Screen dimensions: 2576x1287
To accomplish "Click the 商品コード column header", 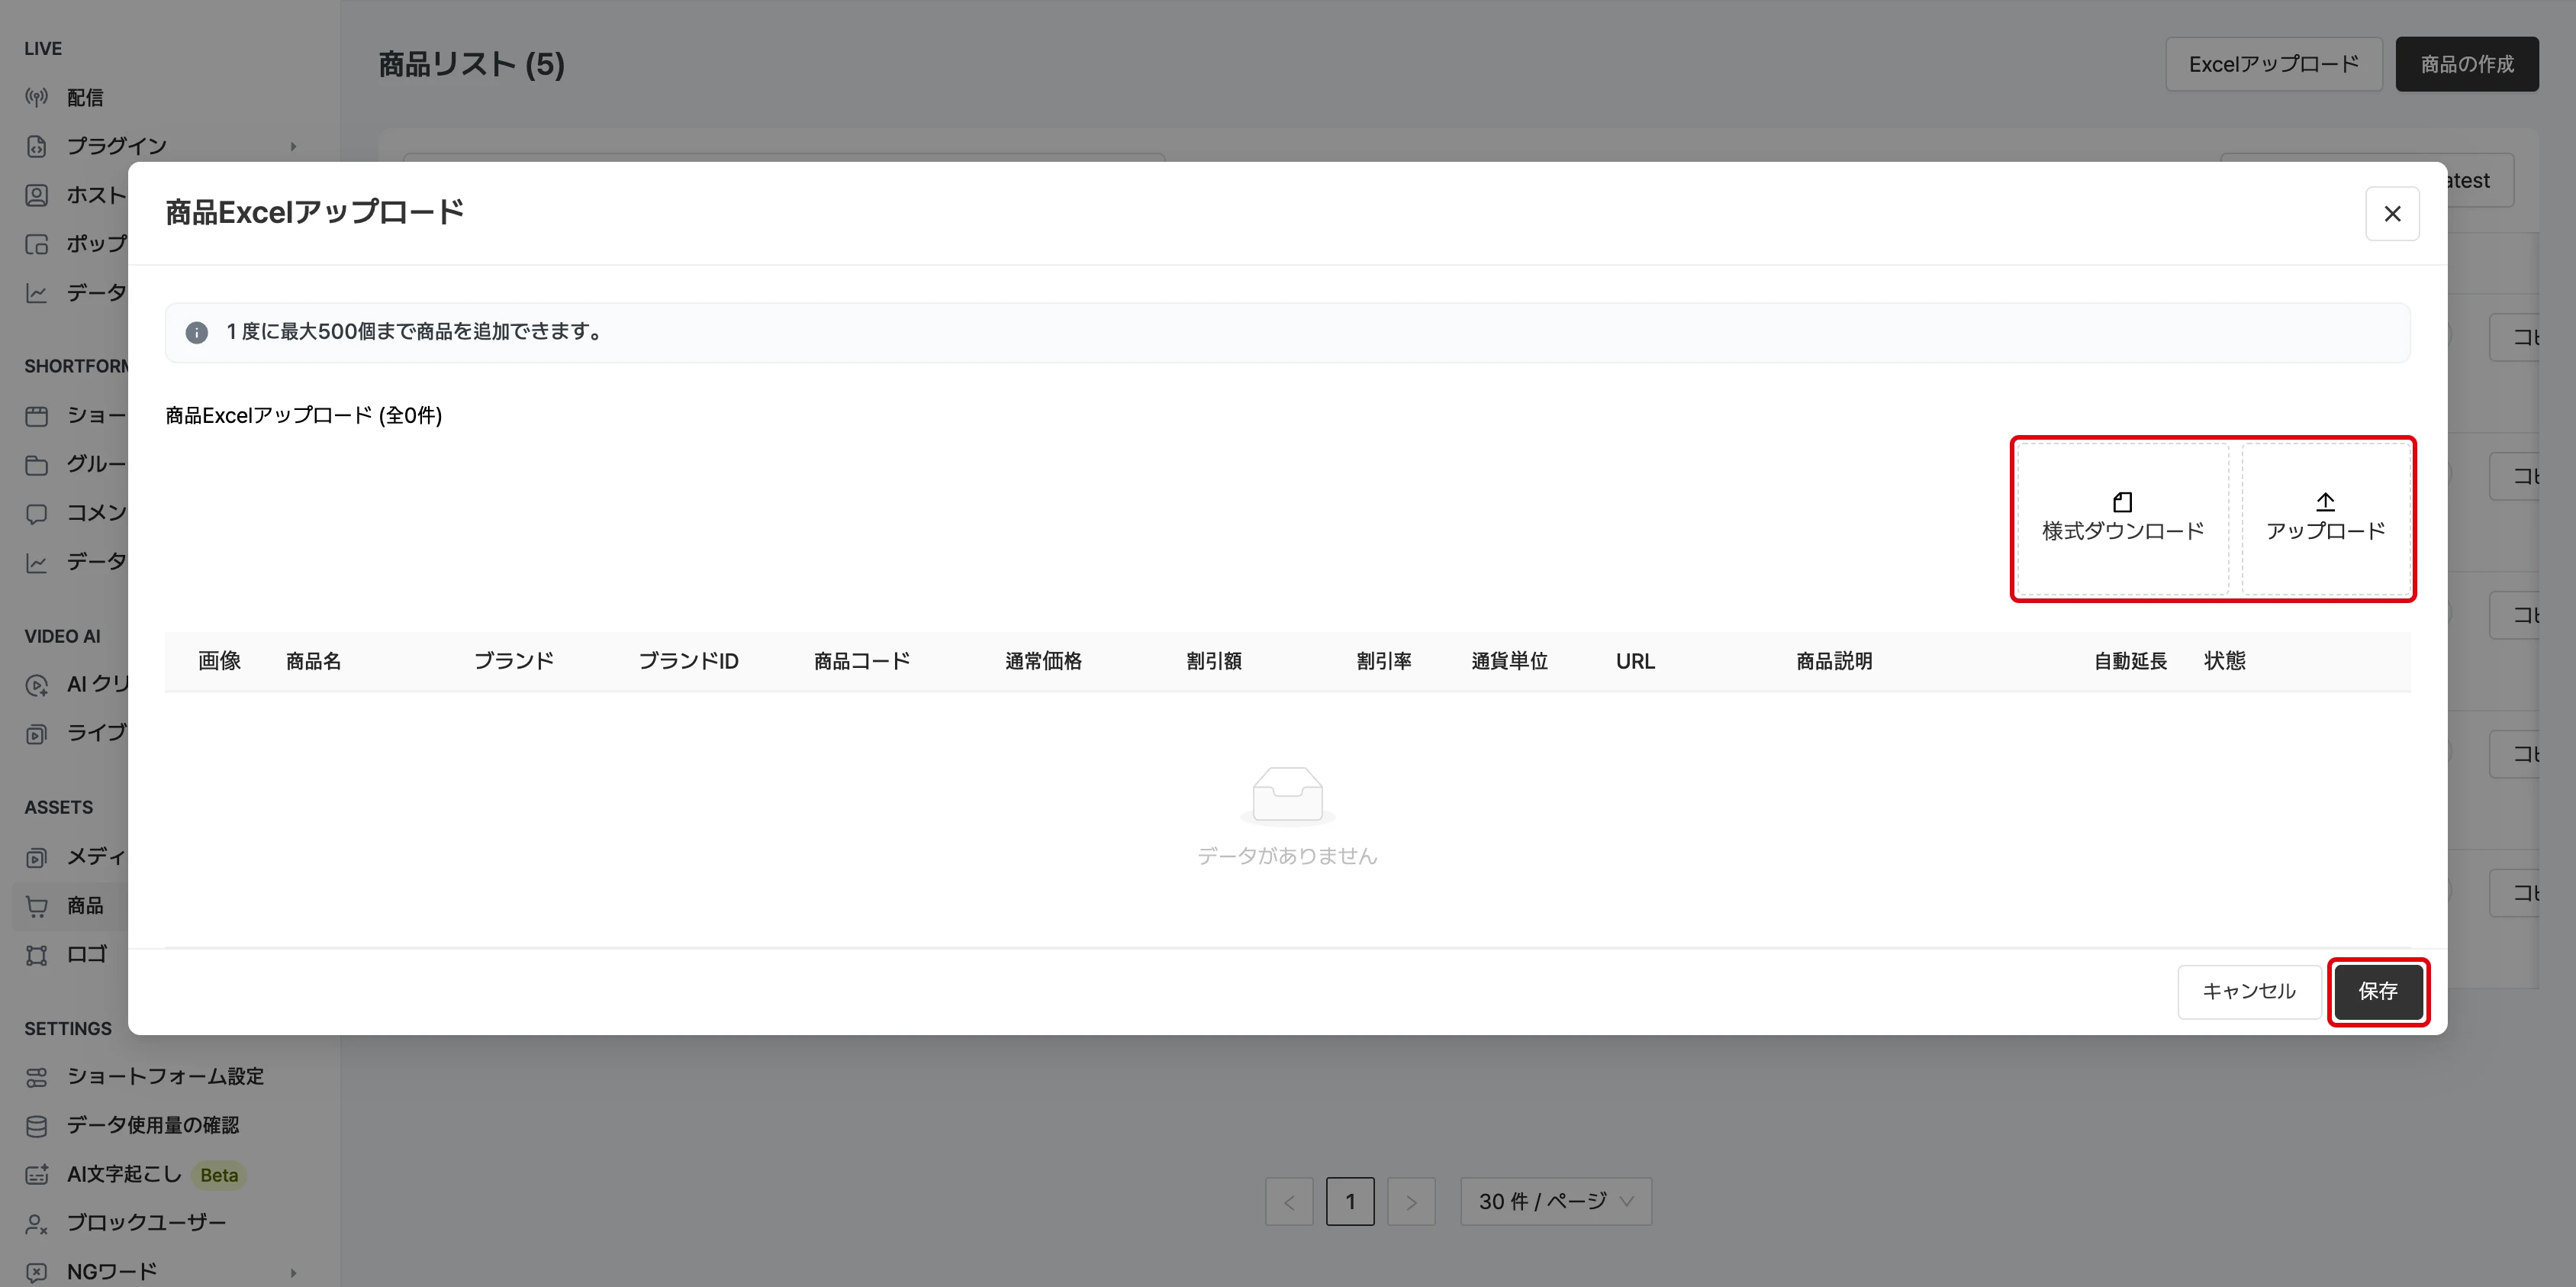I will (862, 660).
